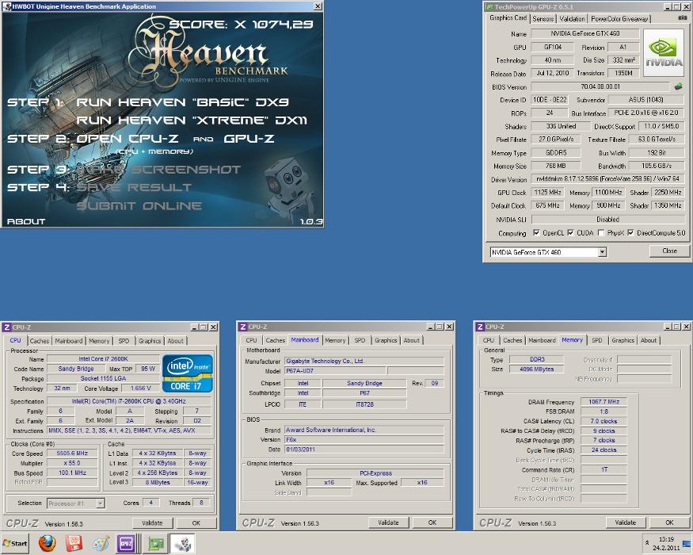This screenshot has width=693, height=555.
Task: Click the GPU Clock value 1125 MHz
Action: 547,192
